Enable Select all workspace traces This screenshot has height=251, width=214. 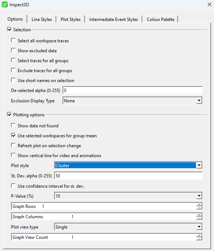[14, 40]
